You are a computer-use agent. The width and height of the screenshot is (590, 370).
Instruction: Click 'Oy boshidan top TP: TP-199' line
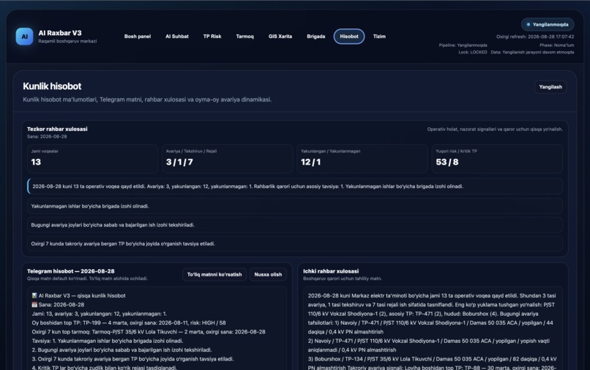[129, 322]
